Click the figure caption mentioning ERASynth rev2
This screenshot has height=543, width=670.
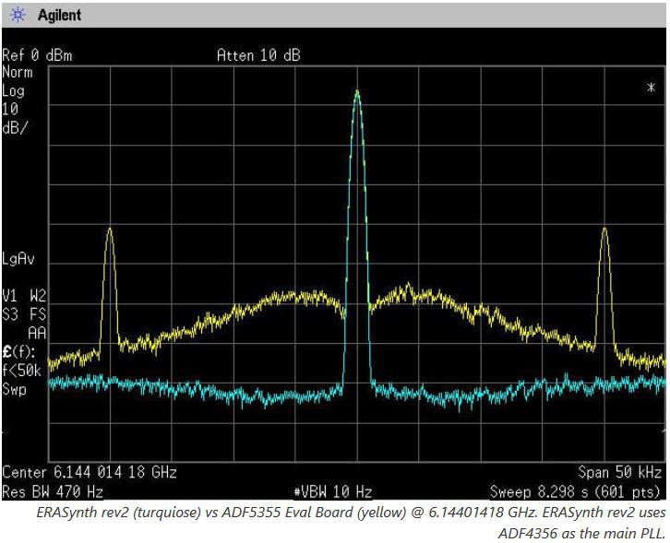351,522
